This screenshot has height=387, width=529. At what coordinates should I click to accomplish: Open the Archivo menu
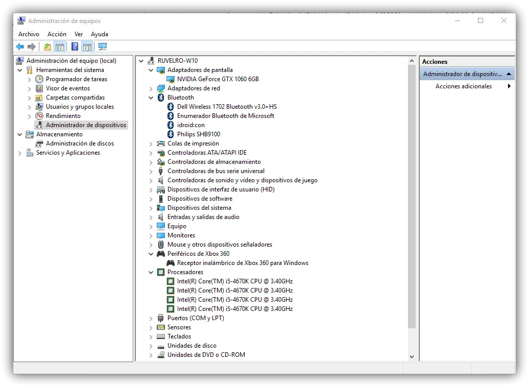[x=29, y=34]
